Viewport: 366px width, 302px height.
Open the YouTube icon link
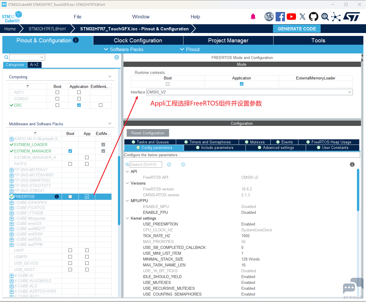[x=291, y=17]
